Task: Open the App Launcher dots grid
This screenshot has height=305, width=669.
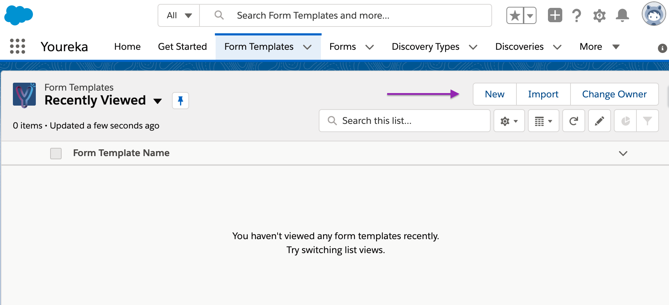Action: (18, 46)
